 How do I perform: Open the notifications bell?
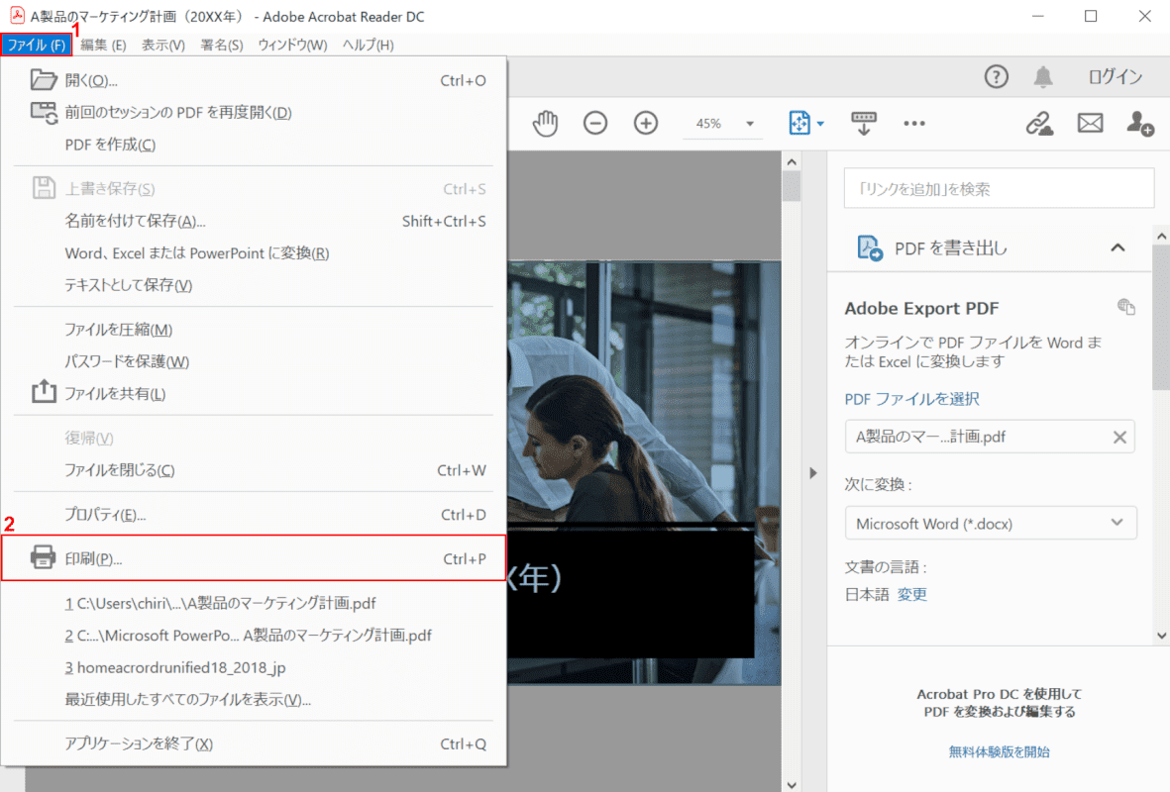(x=1043, y=76)
